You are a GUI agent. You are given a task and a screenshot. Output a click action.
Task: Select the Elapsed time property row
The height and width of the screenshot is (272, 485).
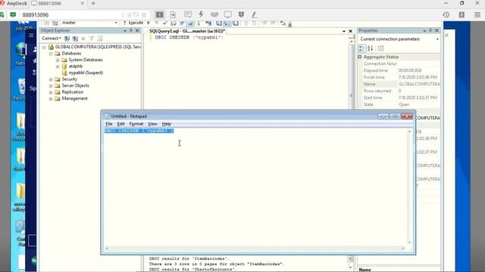(402, 70)
